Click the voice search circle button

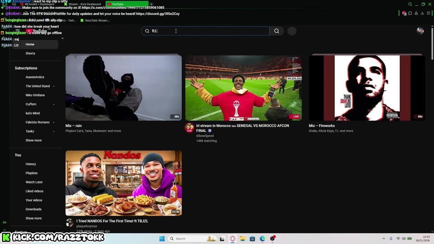[292, 31]
